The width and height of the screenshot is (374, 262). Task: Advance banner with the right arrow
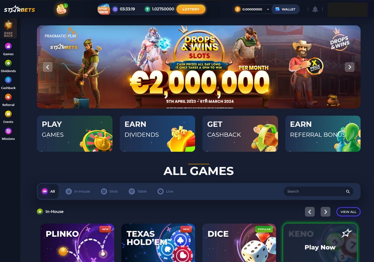click(349, 67)
